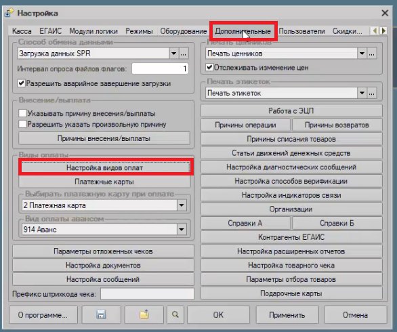Open the Режимы tab

(139, 31)
